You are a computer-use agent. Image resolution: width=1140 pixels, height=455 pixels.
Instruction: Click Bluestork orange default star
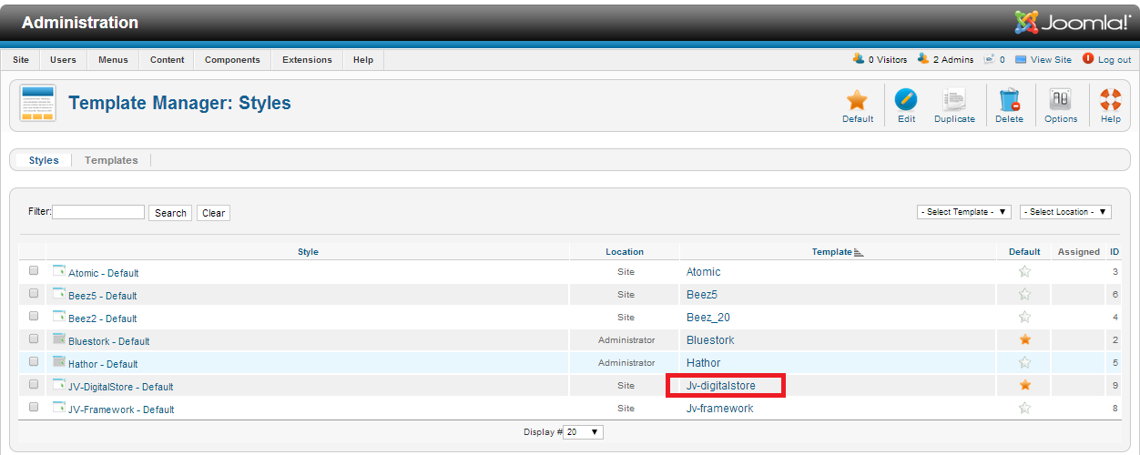[1024, 339]
